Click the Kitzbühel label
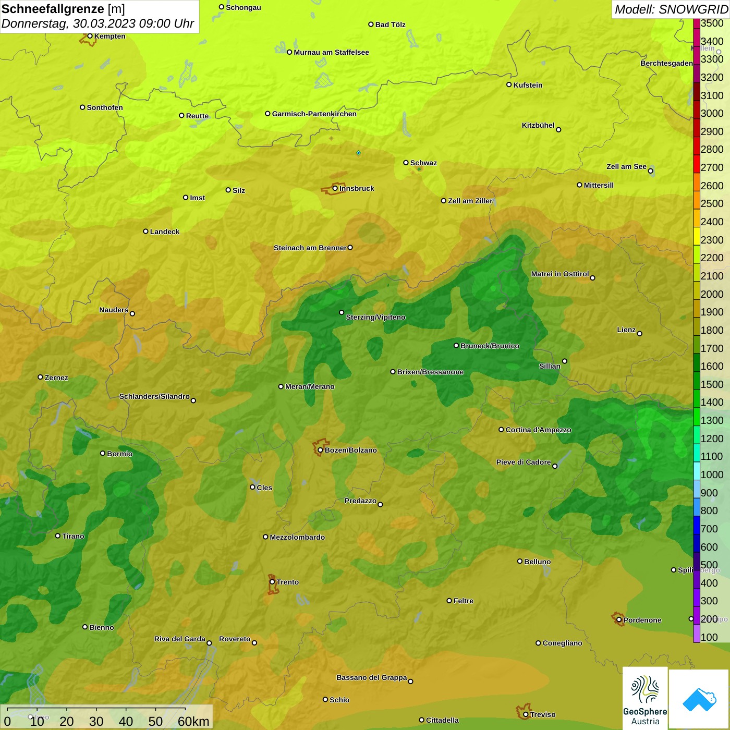Image resolution: width=730 pixels, height=730 pixels. click(538, 125)
